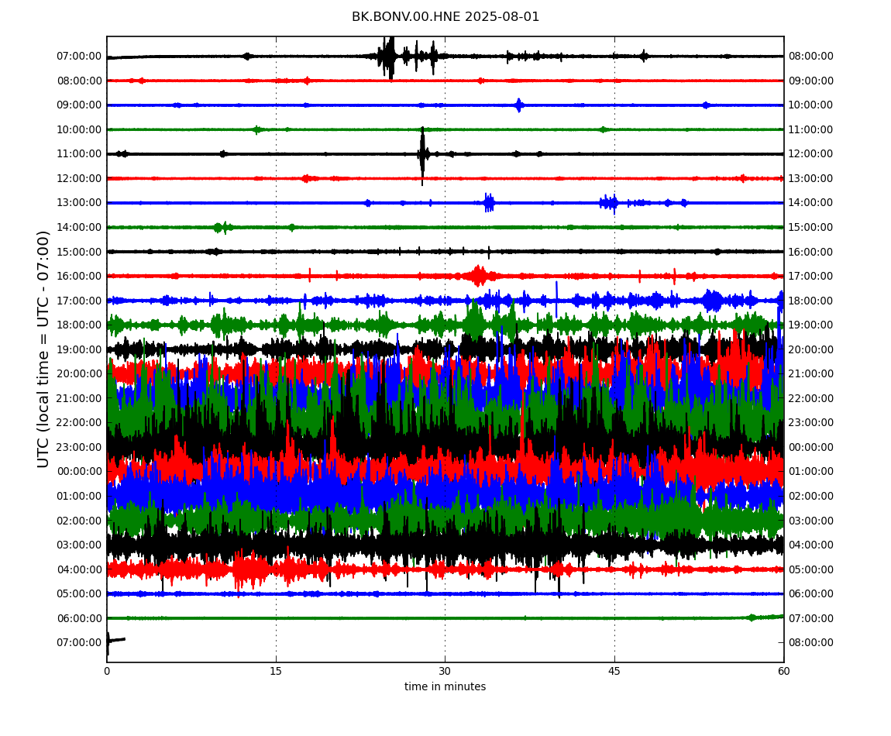Image resolution: width=891 pixels, height=736 pixels.
Task: Click the x-axis tick label 0
Action: tap(107, 671)
